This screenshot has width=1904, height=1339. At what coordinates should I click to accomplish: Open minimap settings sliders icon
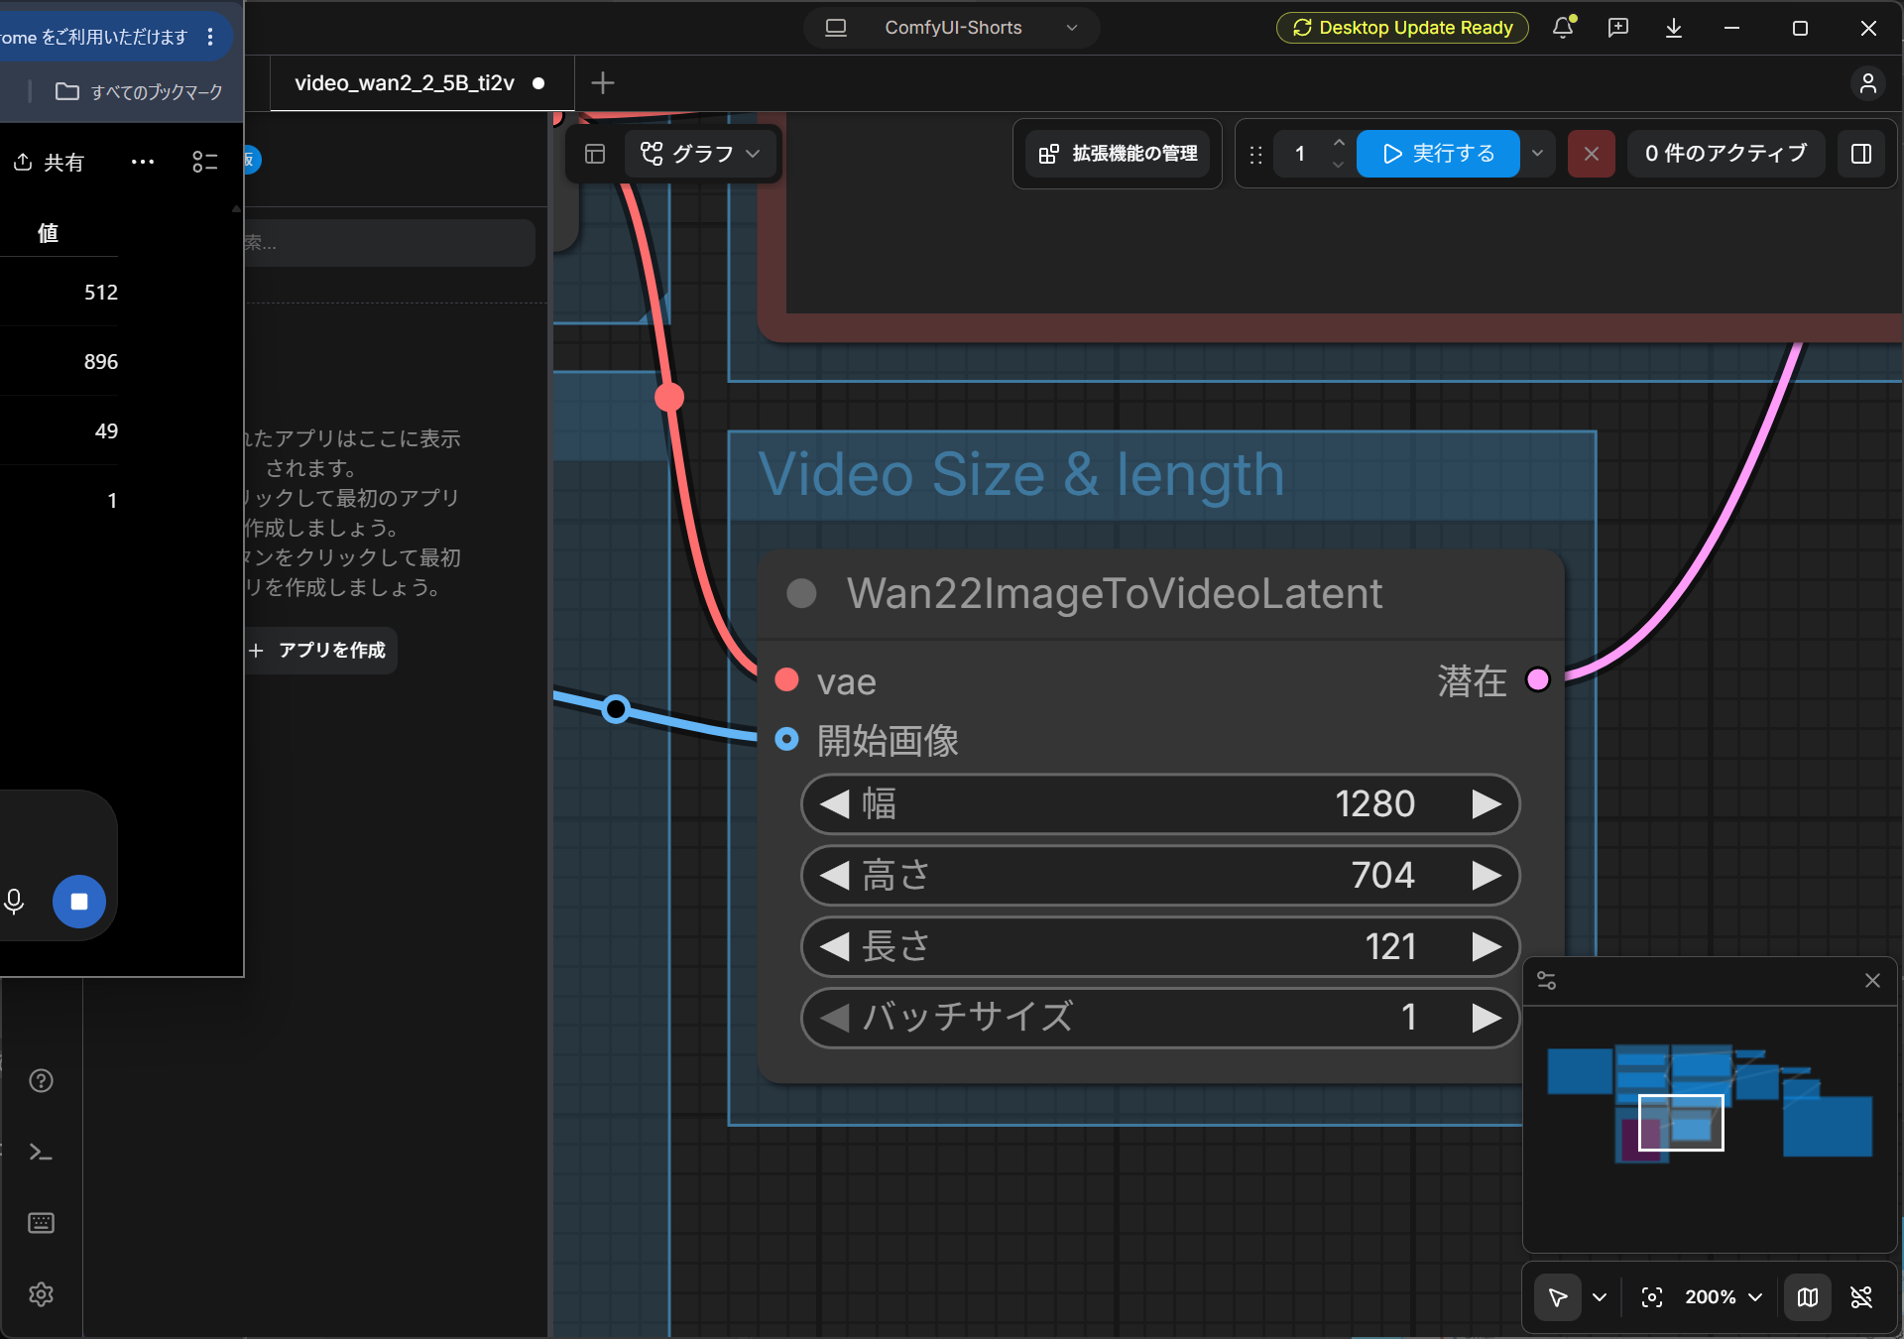point(1546,980)
